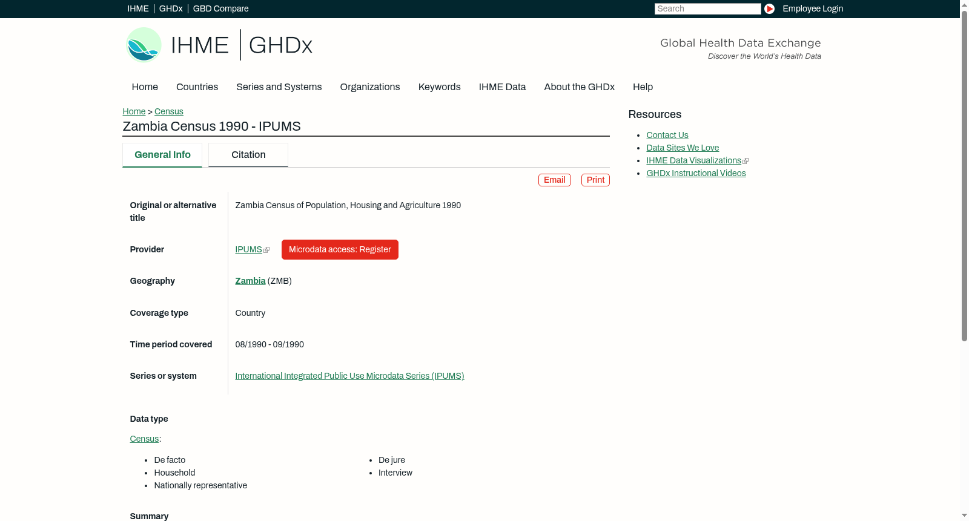Viewport: 969px width, 521px height.
Task: Select the General Info tab
Action: [162, 155]
